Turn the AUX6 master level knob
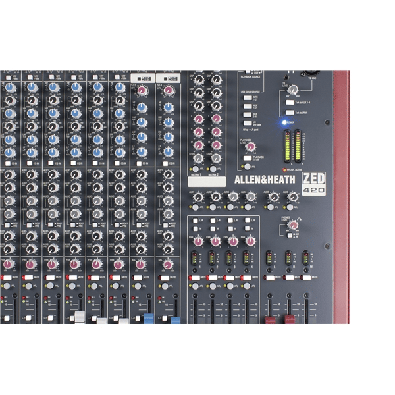395x395 pixels. 293,197
